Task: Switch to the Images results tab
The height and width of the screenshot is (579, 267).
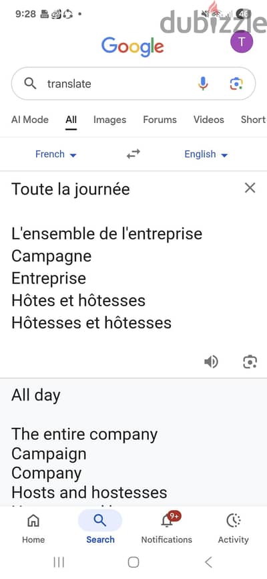Action: click(x=109, y=120)
